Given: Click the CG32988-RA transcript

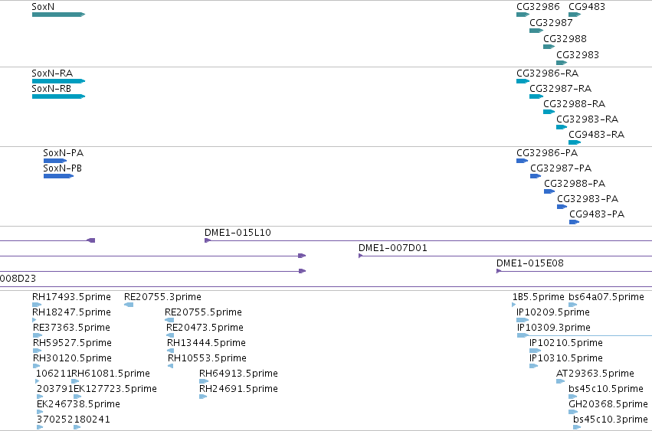Looking at the screenshot, I should 549,112.
